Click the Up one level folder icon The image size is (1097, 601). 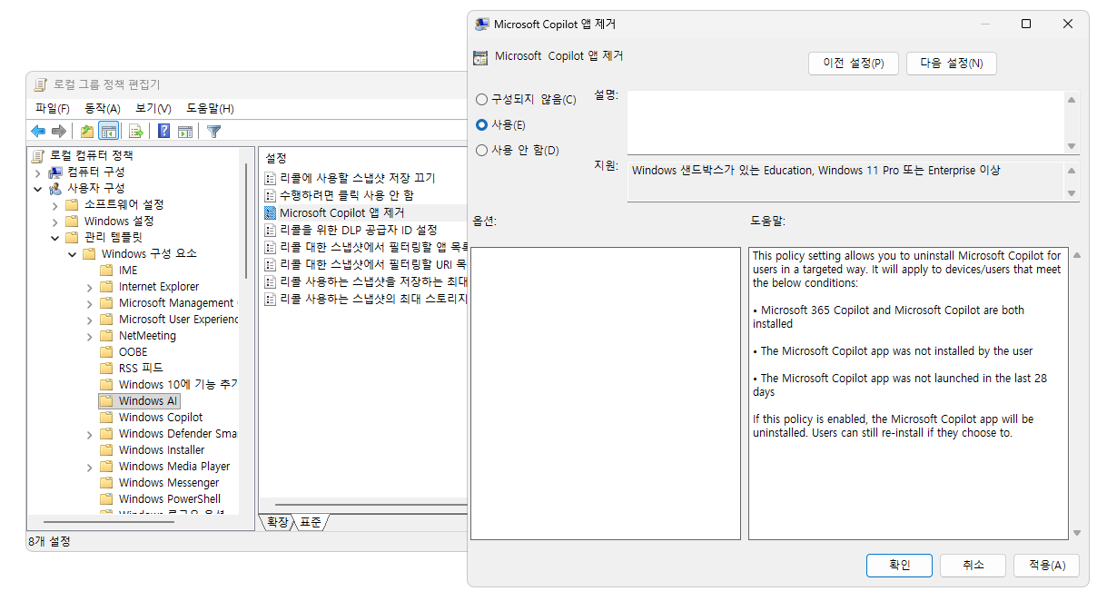(87, 131)
